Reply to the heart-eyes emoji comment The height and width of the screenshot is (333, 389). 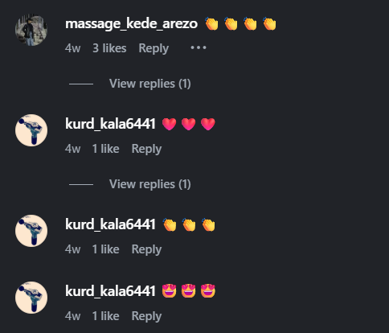click(x=146, y=316)
